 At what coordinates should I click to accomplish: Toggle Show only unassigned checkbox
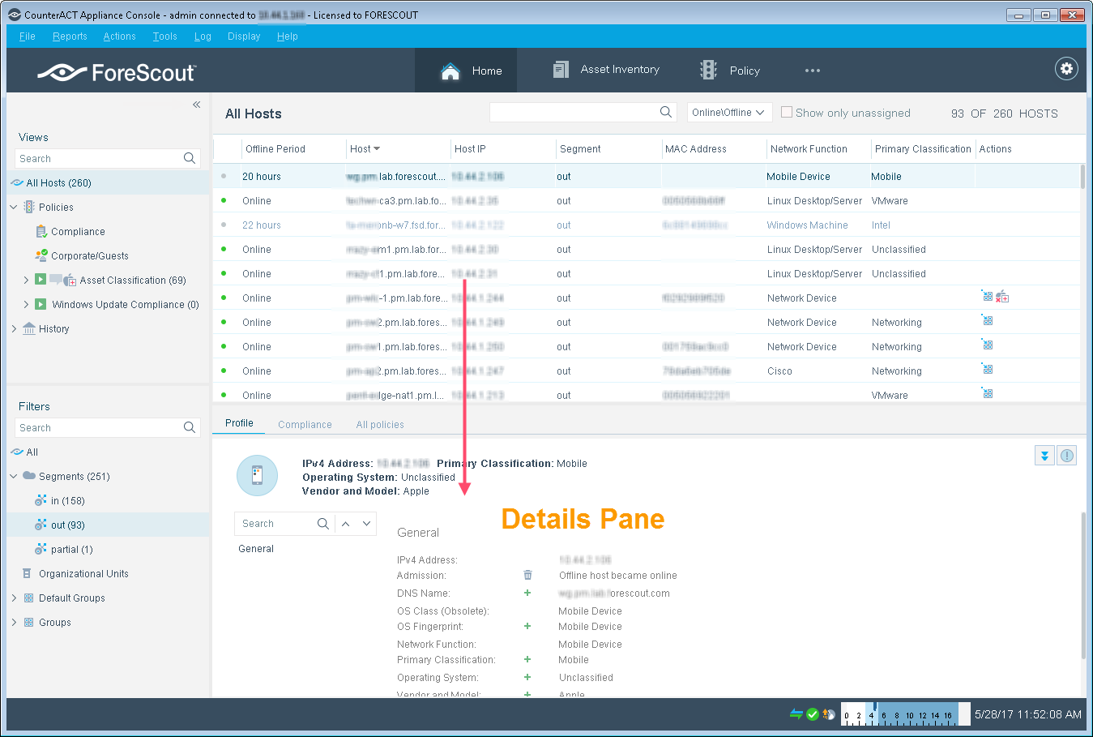click(786, 112)
